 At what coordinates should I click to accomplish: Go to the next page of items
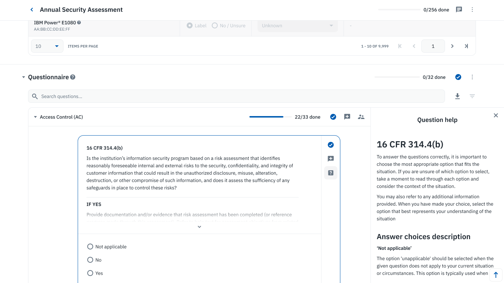(452, 46)
